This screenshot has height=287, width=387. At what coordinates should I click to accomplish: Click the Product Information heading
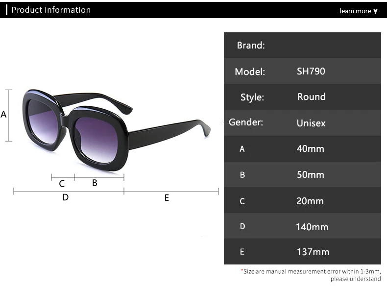(51, 10)
